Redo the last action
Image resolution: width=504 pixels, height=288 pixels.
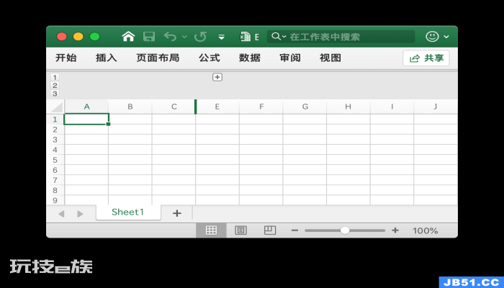click(x=200, y=36)
